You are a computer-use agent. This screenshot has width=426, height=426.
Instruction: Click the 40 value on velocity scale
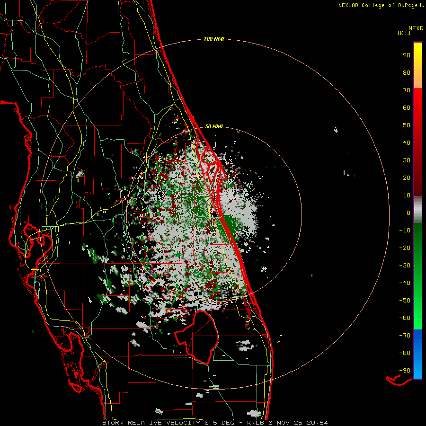tap(407, 143)
